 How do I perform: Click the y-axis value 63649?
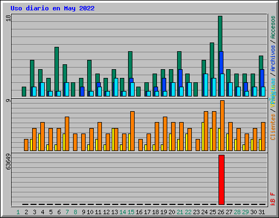[8, 161]
